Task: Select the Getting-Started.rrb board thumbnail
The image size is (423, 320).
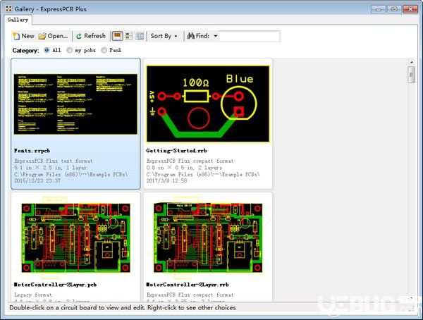Action: tap(208, 104)
